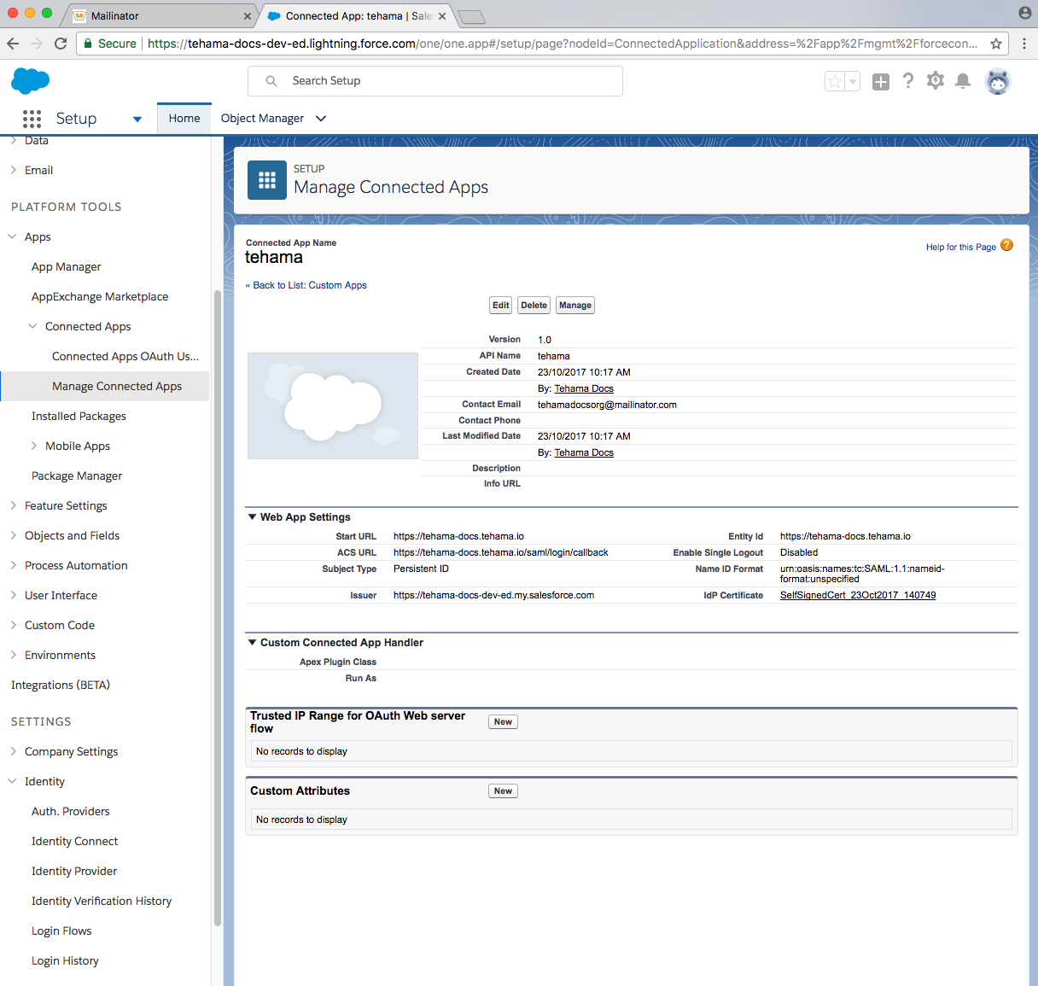This screenshot has width=1038, height=986.
Task: Open Help for this Page link
Action: click(x=961, y=248)
